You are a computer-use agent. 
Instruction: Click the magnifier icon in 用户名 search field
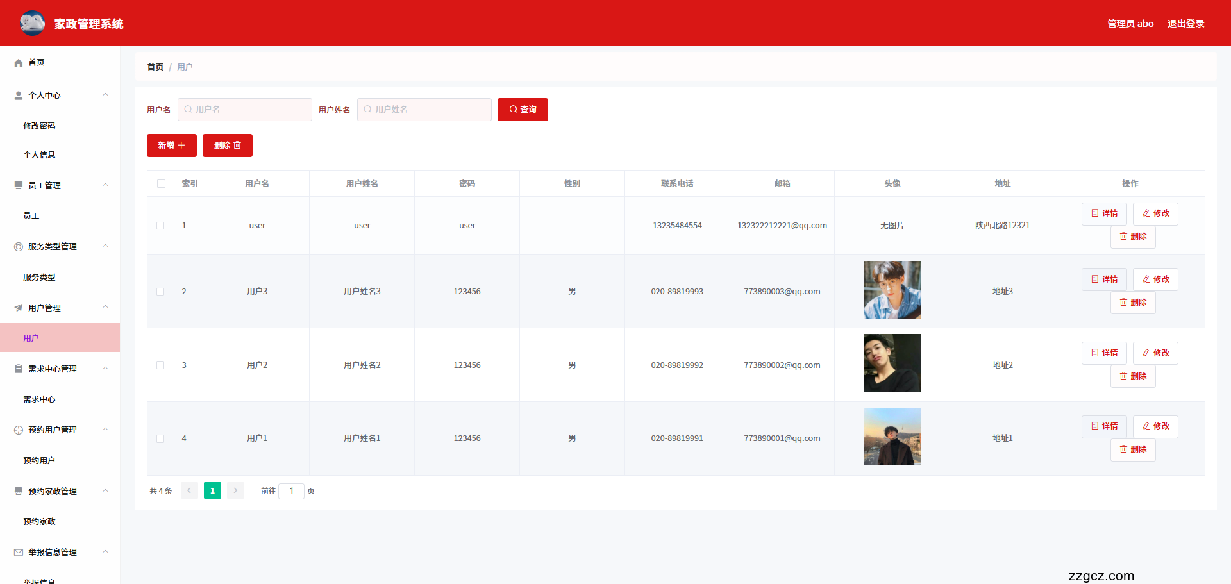pyautogui.click(x=188, y=110)
